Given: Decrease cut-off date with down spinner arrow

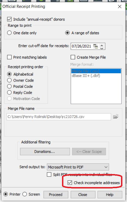Looking at the screenshot, I should pyautogui.click(x=102, y=48).
